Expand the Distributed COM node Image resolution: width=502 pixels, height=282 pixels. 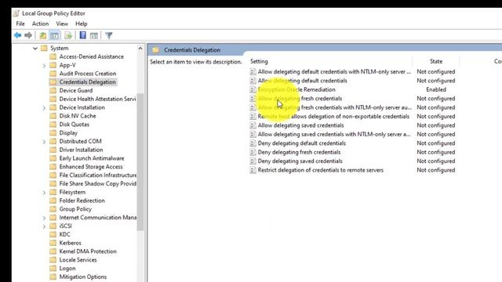(x=44, y=142)
